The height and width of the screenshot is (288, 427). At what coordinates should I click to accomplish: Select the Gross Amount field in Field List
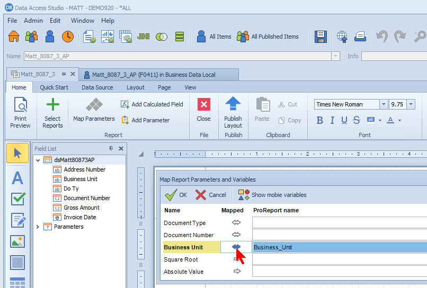[82, 208]
